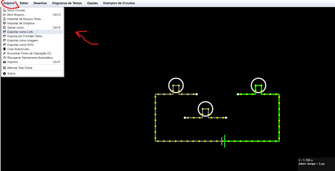This screenshot has height=171, width=335.
Task: Click the Abrir Arquivo folder icon
Action: coord(4,15)
